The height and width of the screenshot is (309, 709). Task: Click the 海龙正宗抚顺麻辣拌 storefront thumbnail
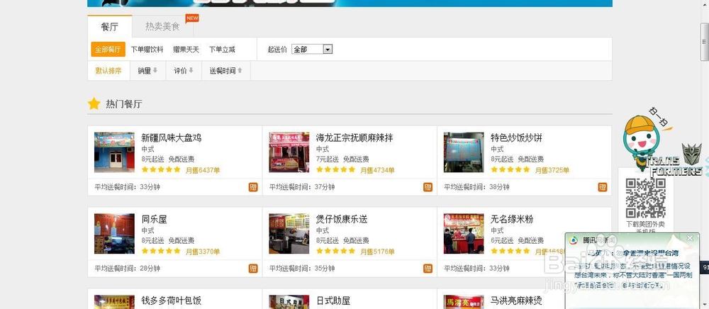click(x=289, y=152)
